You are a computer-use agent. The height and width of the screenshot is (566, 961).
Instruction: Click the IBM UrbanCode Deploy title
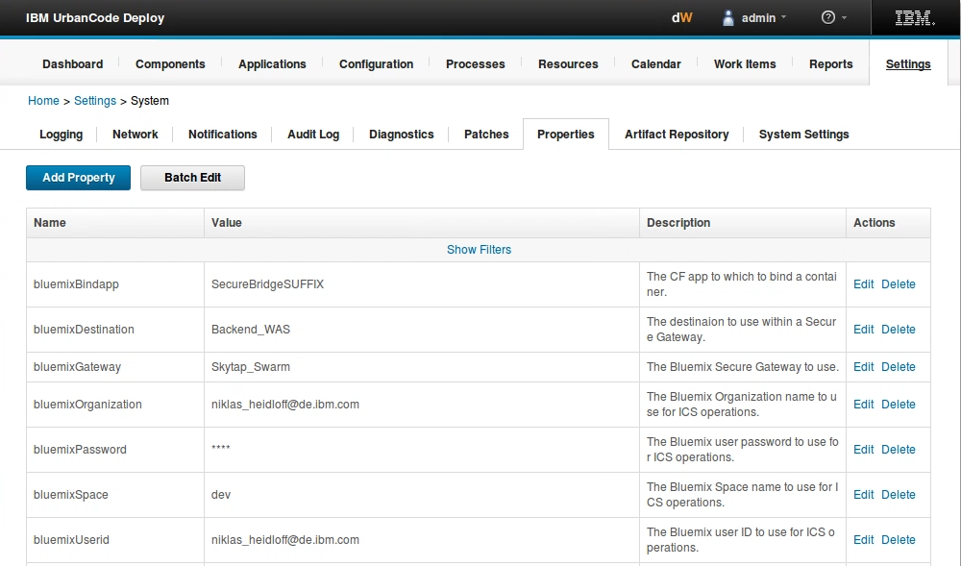(x=95, y=17)
